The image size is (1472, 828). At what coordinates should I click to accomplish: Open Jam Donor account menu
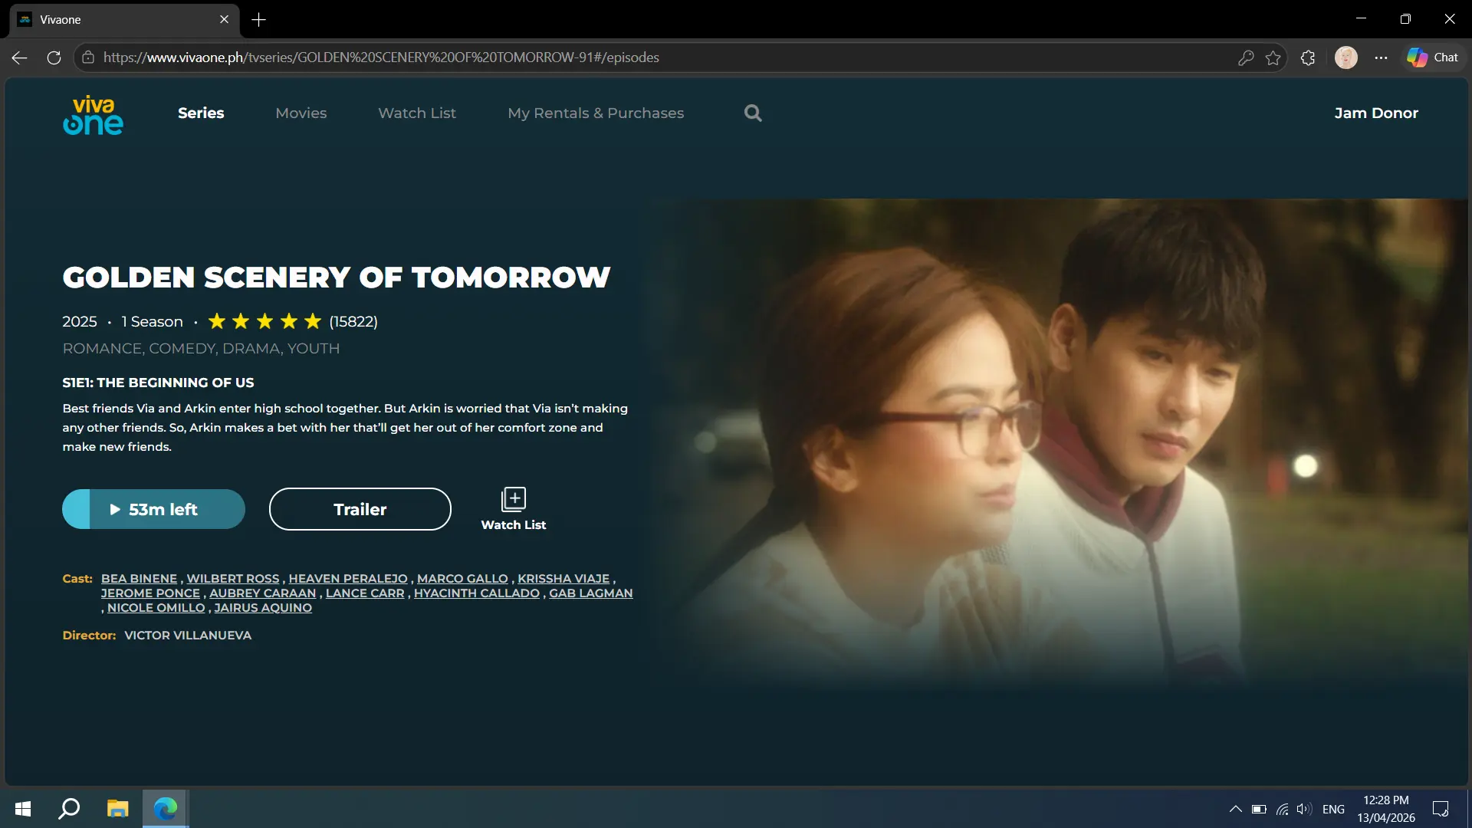(1376, 113)
